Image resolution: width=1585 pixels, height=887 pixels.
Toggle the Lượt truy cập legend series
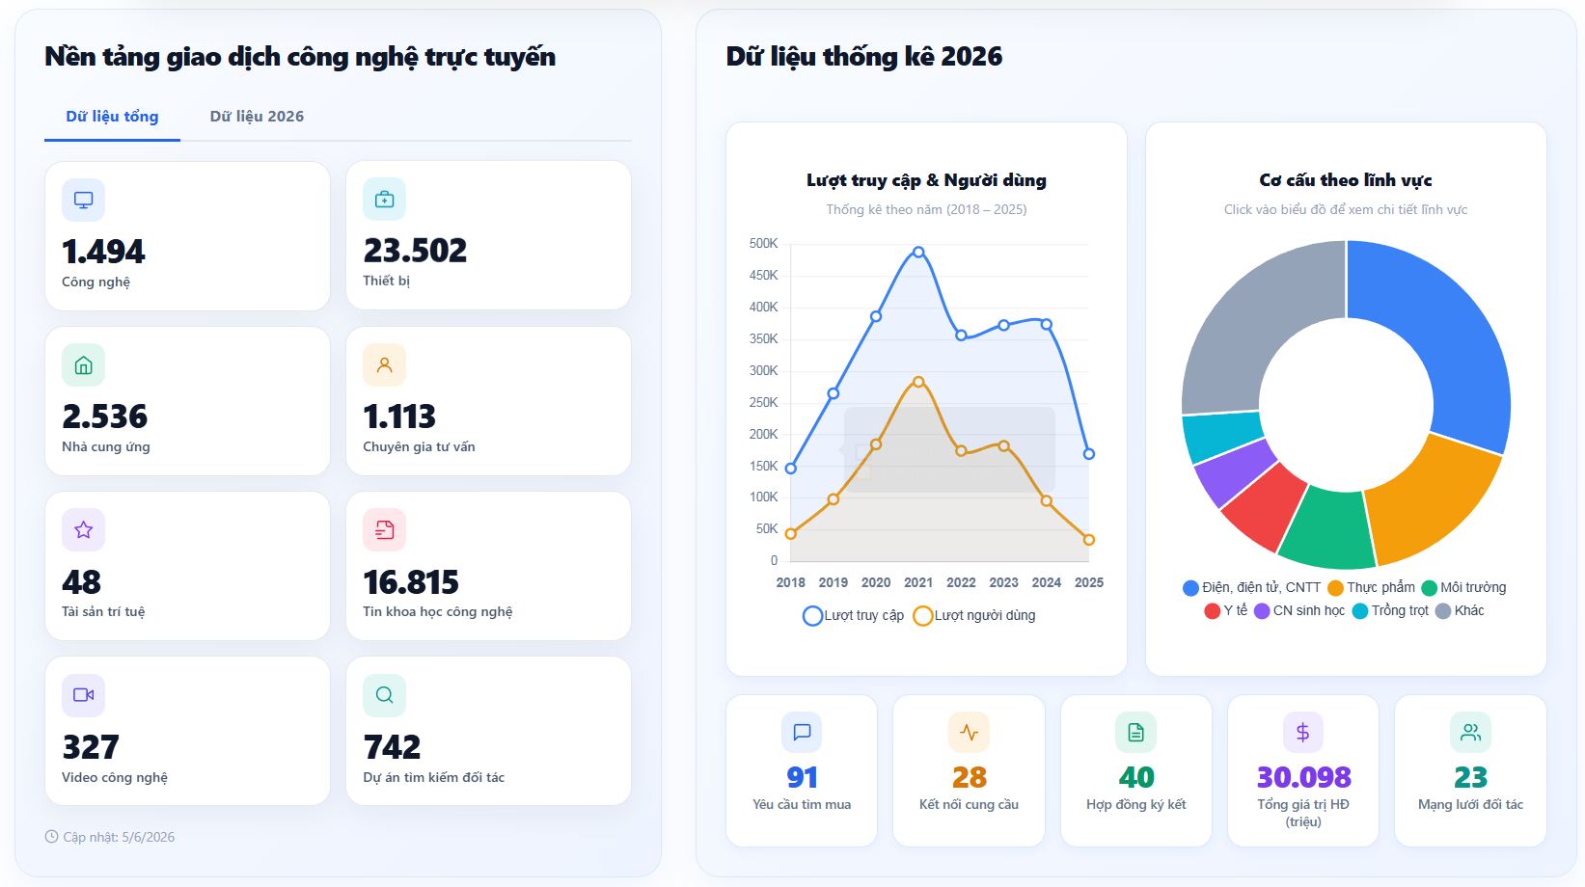[854, 615]
